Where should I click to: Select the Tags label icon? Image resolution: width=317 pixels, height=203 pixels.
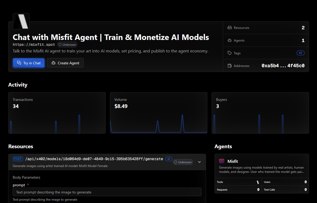[x=229, y=53]
